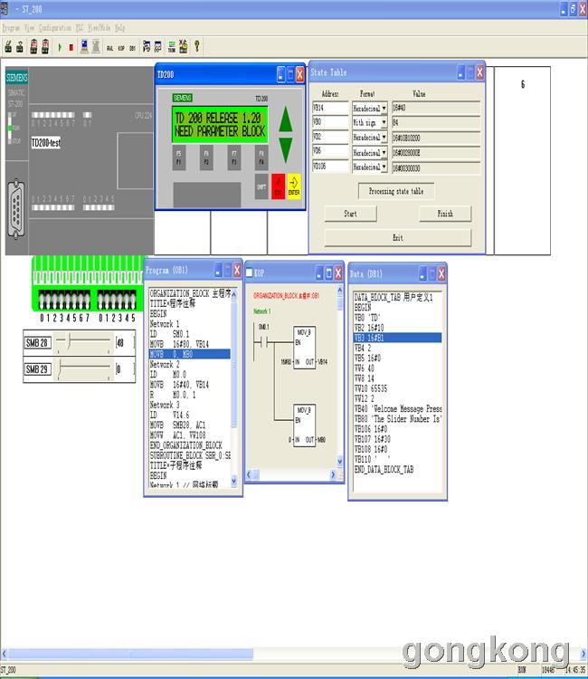Click the down arrow of the Program window scrollbar

[x=234, y=481]
